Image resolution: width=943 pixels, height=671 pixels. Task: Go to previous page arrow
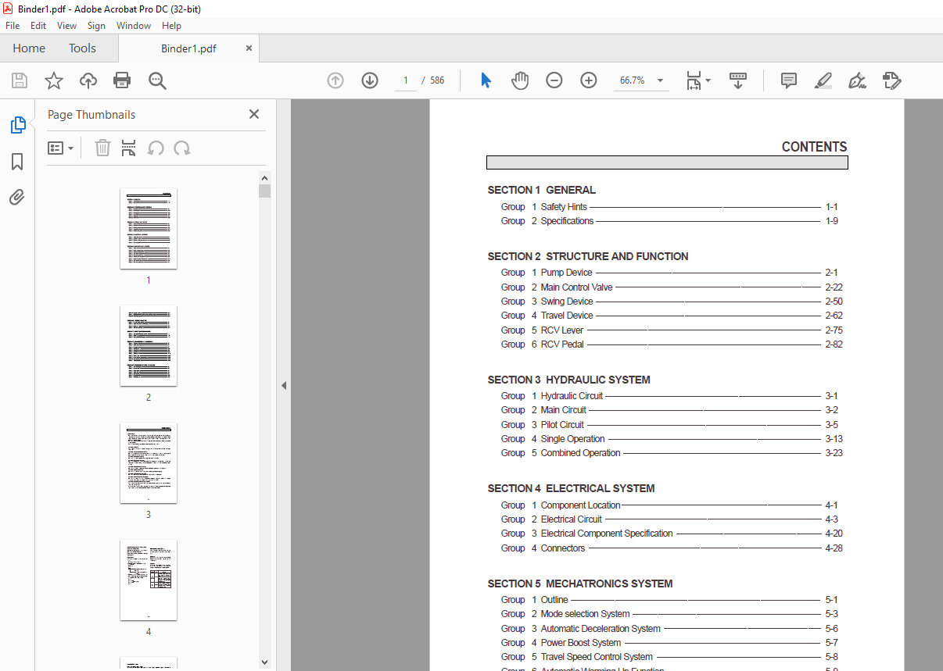point(335,80)
